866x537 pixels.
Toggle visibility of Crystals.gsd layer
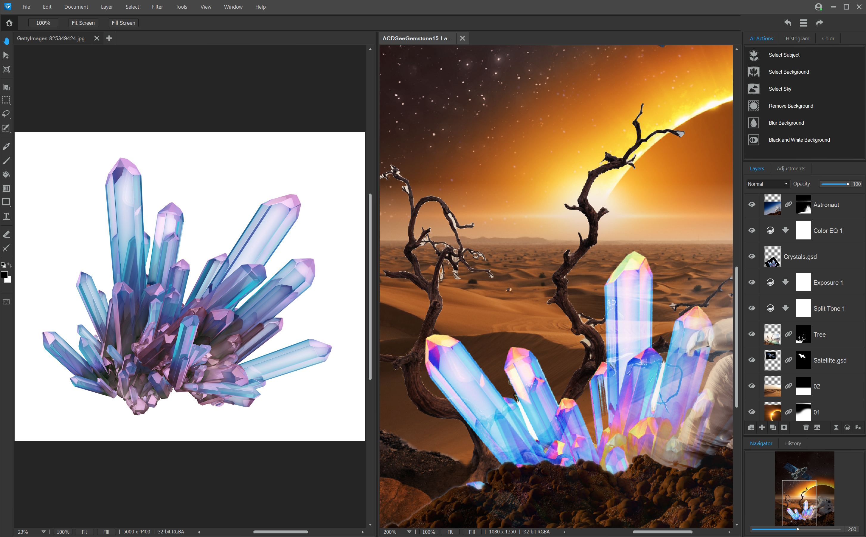[x=752, y=256]
